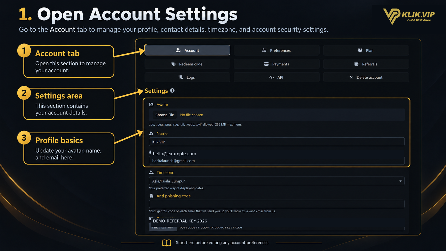This screenshot has height=251, width=446.
Task: Go to the Redeem code tab
Action: pyautogui.click(x=187, y=64)
